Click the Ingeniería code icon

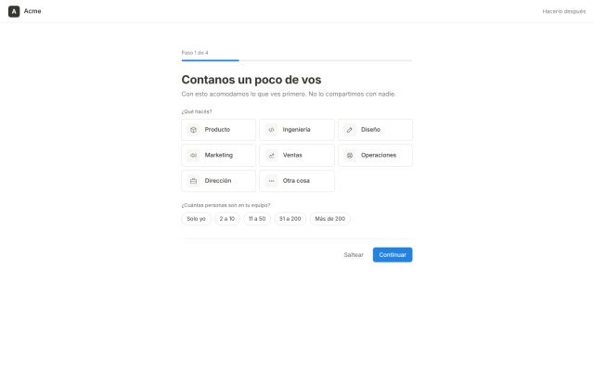click(x=271, y=130)
